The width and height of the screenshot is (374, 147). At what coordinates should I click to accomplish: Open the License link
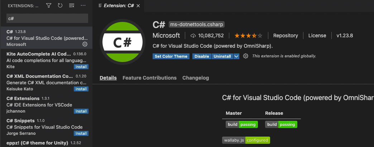pyautogui.click(x=317, y=35)
